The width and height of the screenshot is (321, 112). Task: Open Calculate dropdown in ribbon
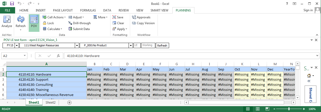(x=52, y=29)
